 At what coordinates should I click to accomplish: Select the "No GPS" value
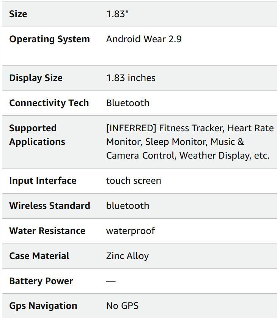tap(123, 306)
